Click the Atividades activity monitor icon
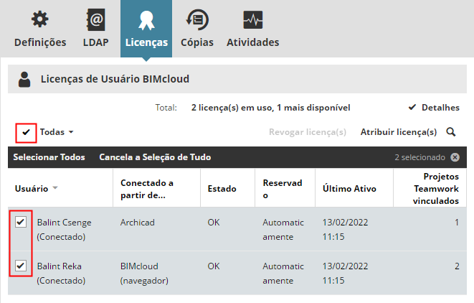Image resolution: width=474 pixels, height=303 pixels. coord(252,19)
